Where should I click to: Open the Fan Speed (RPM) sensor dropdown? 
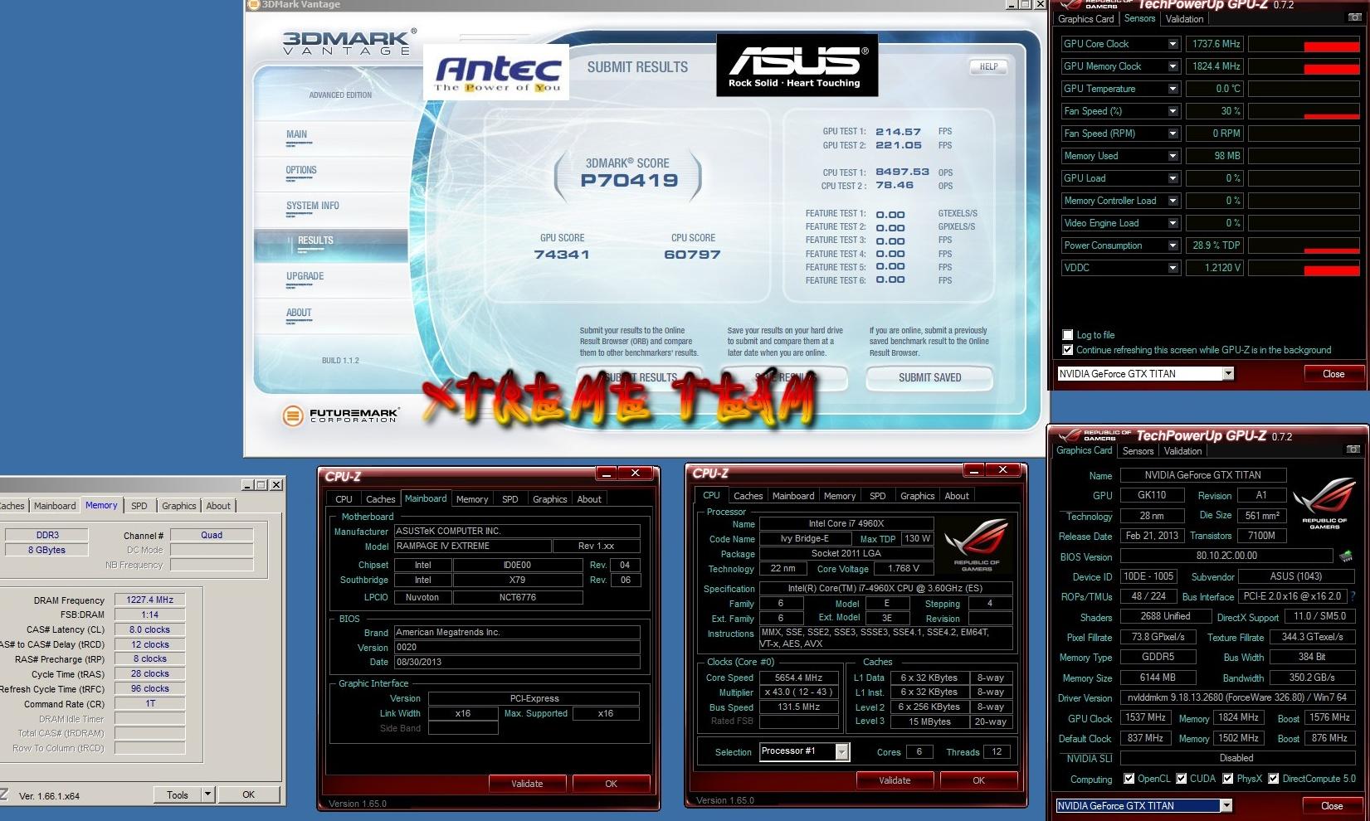pos(1173,134)
